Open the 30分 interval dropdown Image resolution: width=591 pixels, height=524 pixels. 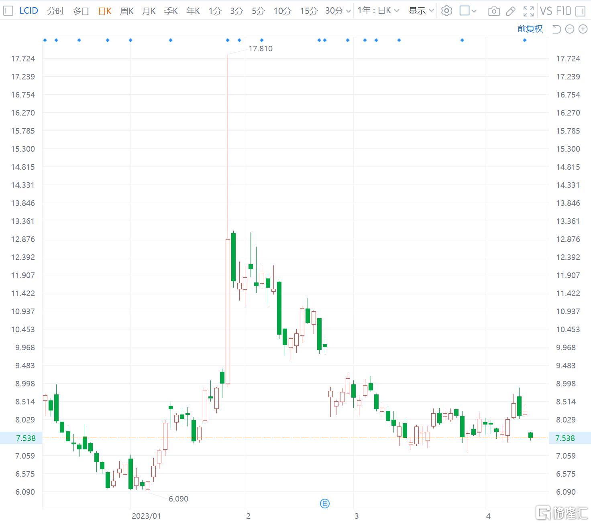click(337, 11)
